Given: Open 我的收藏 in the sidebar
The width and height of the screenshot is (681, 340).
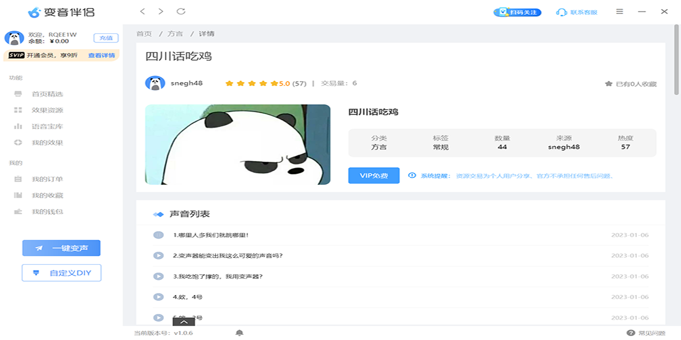Looking at the screenshot, I should [48, 195].
